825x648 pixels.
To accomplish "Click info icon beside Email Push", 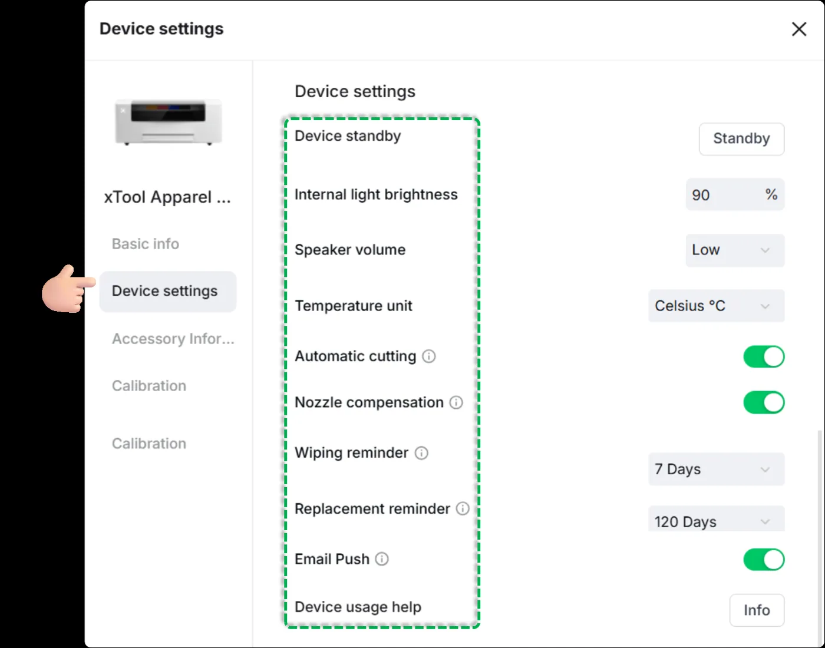I will pyautogui.click(x=382, y=559).
